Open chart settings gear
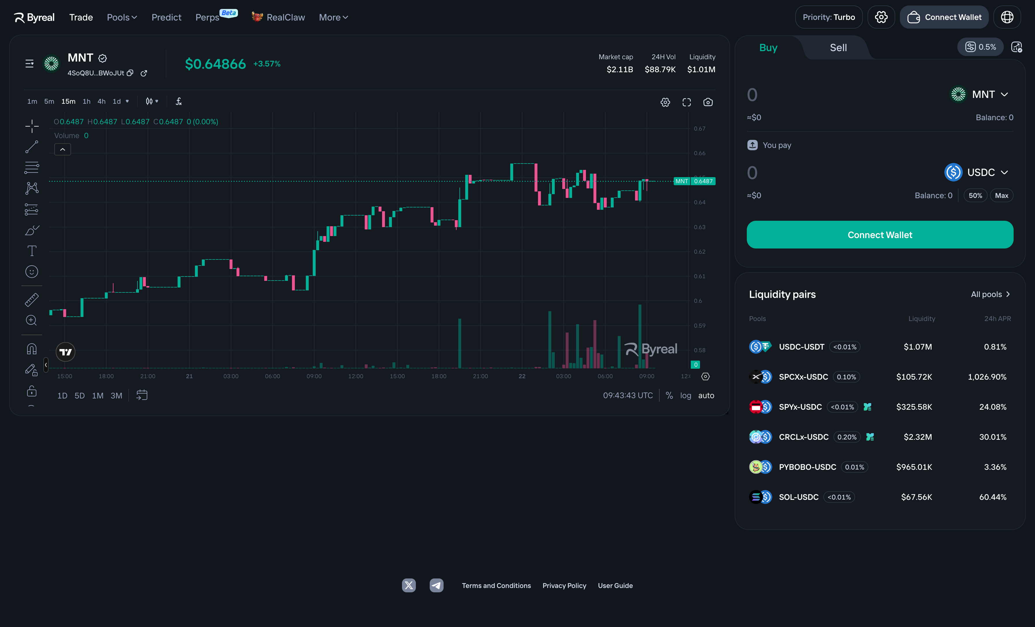 [x=665, y=102]
